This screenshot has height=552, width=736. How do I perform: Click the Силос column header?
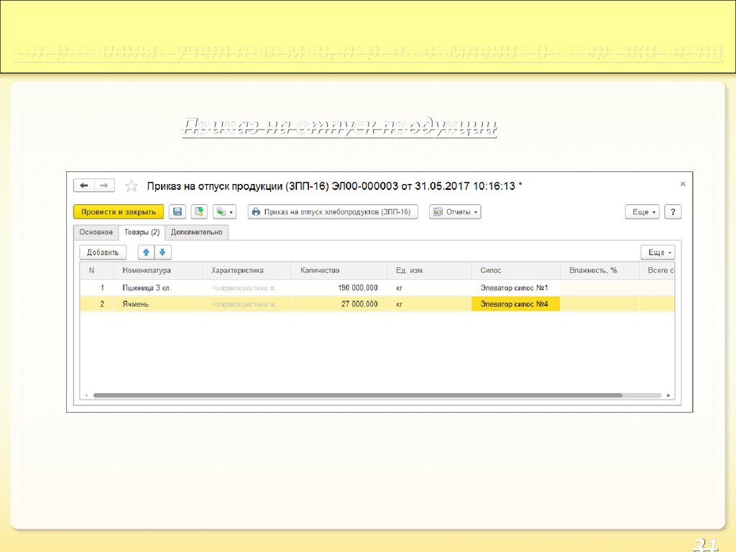515,270
